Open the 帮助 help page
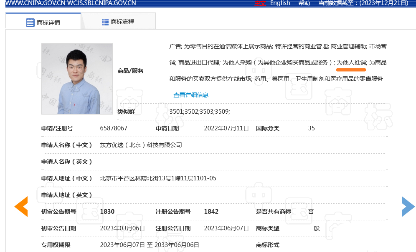Viewport: 416px width, 252px height. [x=304, y=3]
